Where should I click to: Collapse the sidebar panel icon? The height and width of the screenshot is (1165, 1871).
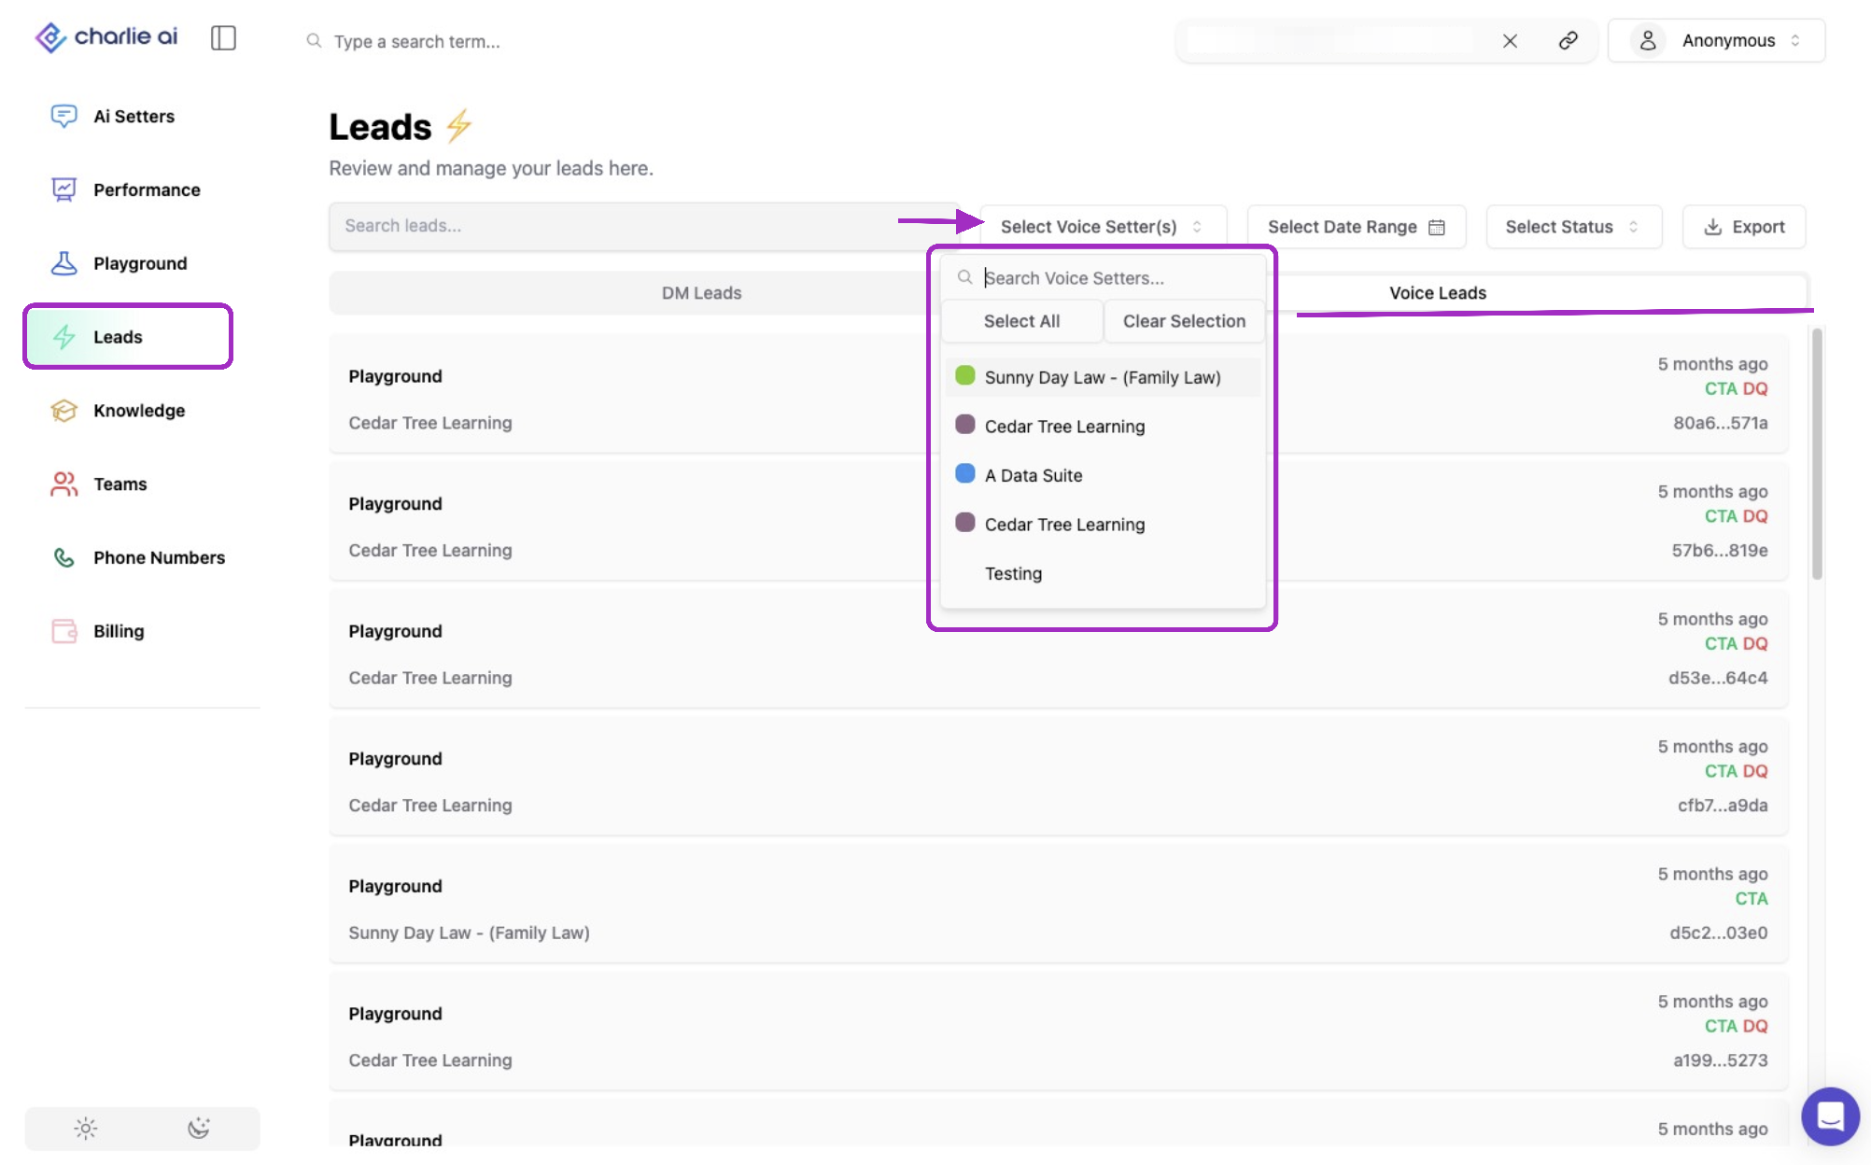coord(223,38)
